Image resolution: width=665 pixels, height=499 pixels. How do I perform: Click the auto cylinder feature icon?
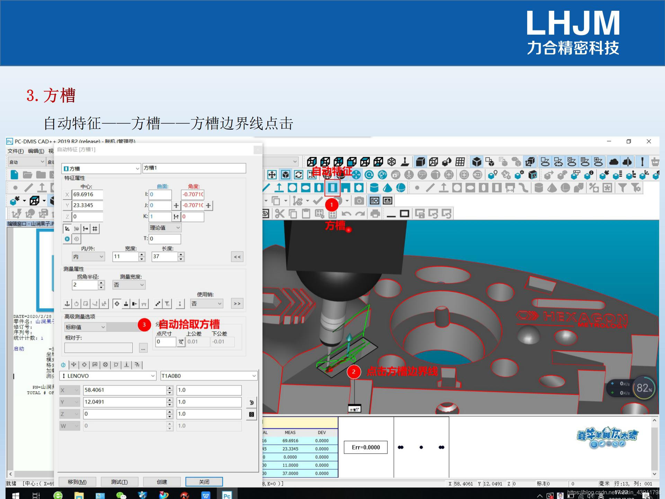pyautogui.click(x=374, y=188)
